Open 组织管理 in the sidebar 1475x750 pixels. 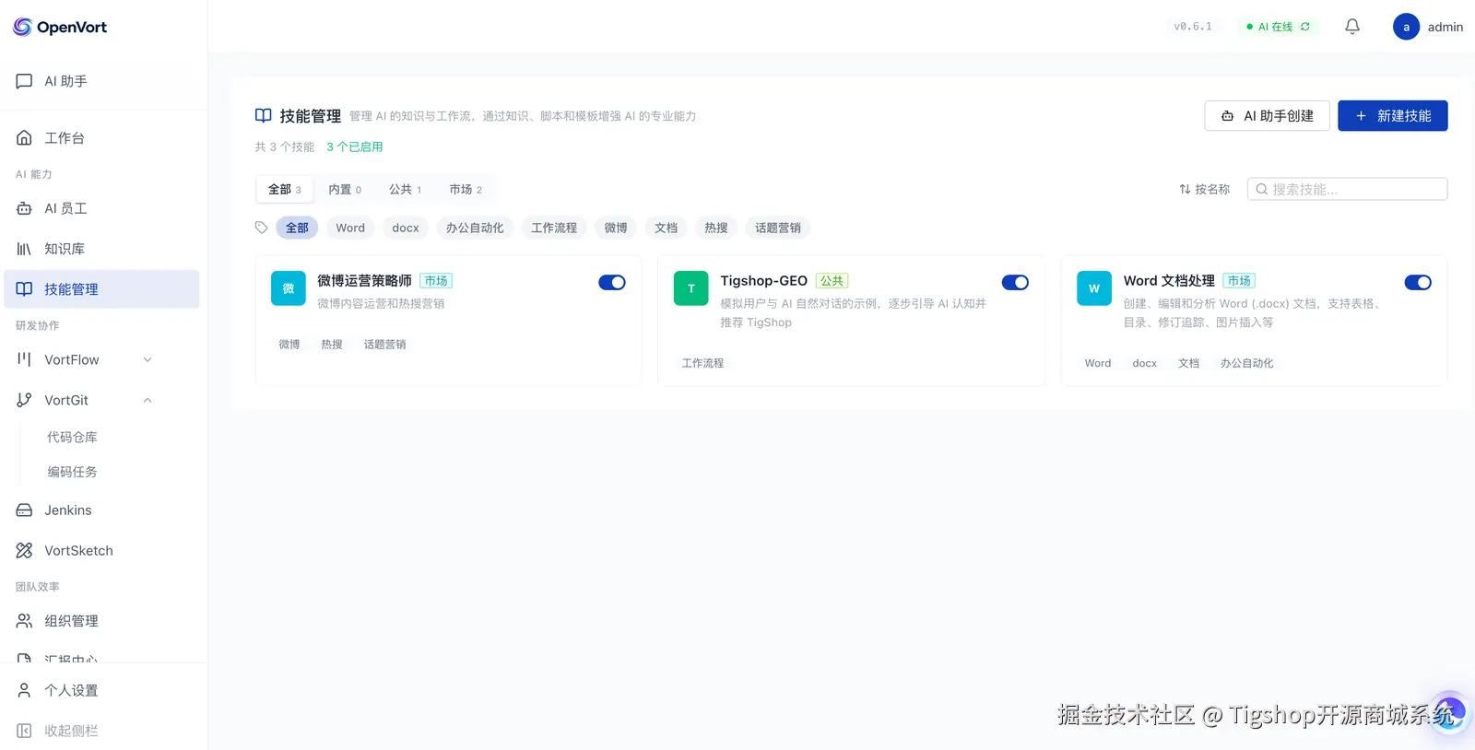(101, 621)
